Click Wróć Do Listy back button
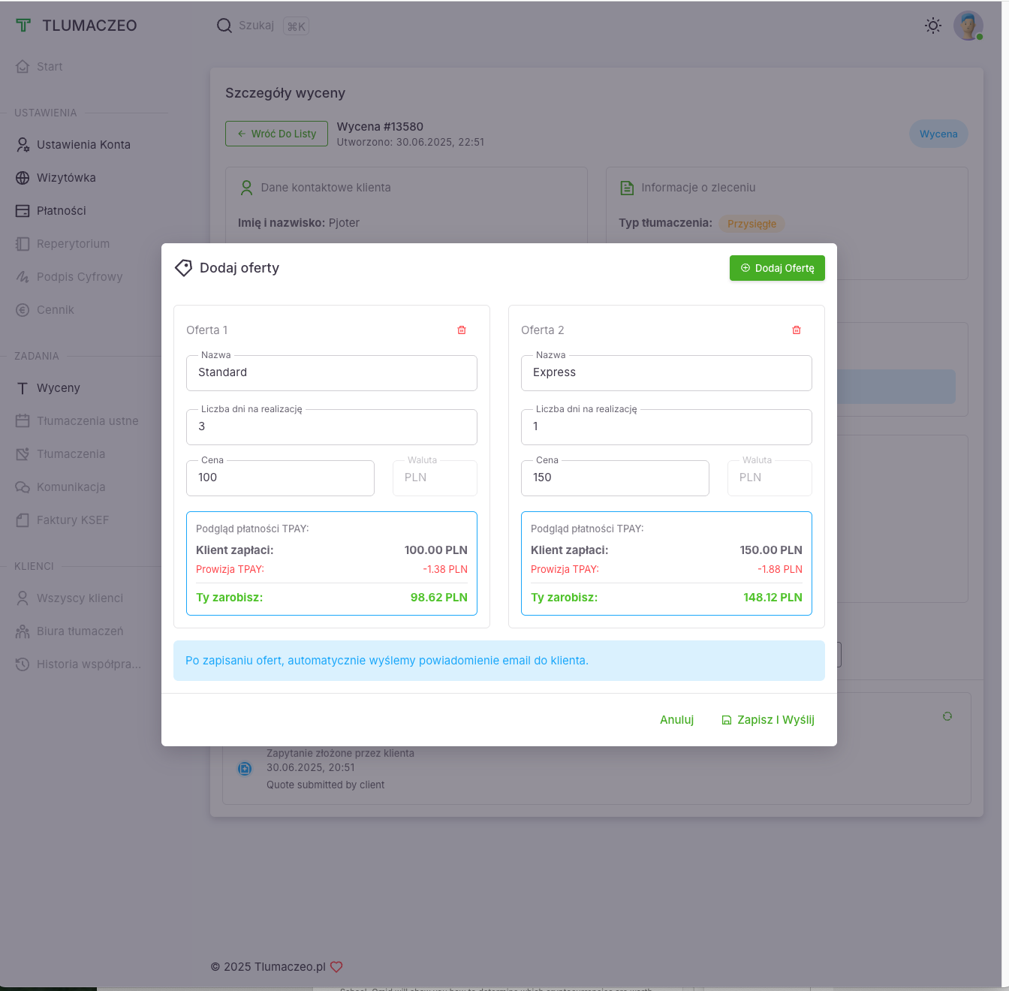Viewport: 1009px width, 991px height. coord(276,134)
